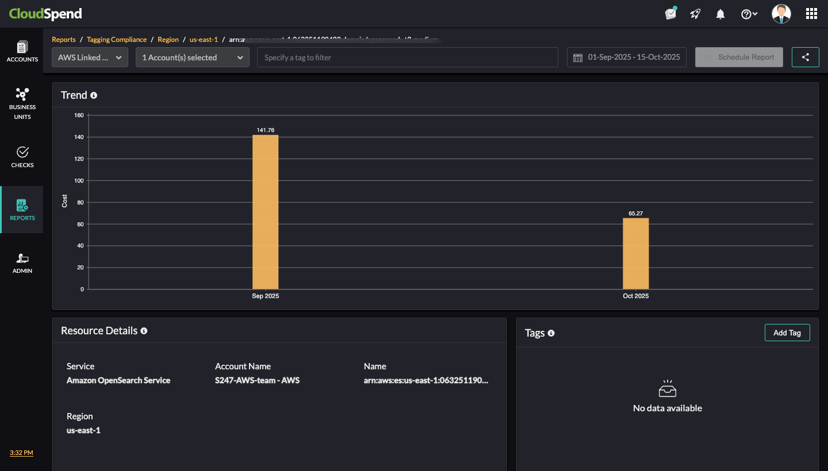This screenshot has height=471, width=828.
Task: Open the apps grid launcher
Action: pyautogui.click(x=811, y=13)
